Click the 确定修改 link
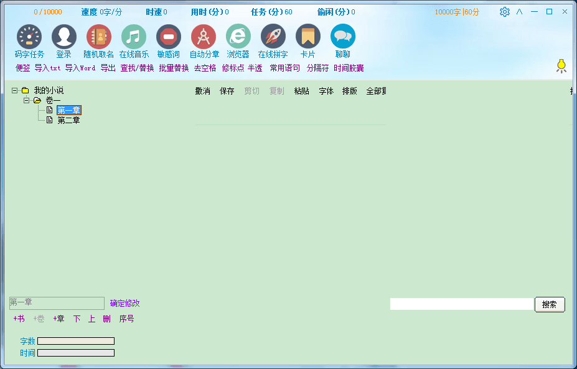The width and height of the screenshot is (577, 369). click(124, 304)
